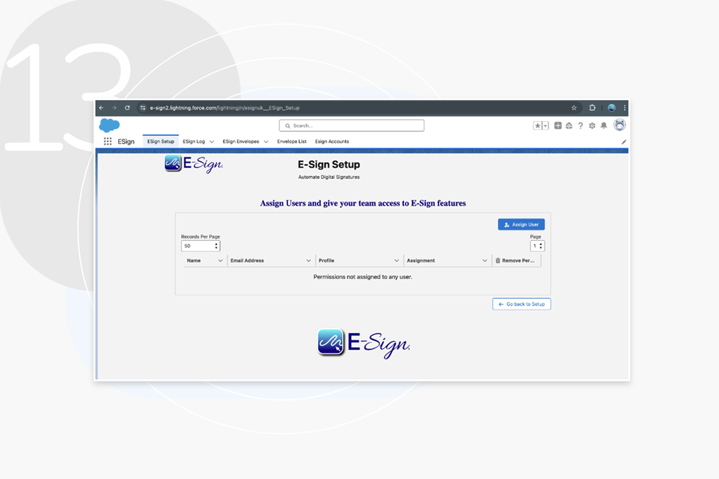Open the Esign Accounts tab
The height and width of the screenshot is (479, 719).
332,141
